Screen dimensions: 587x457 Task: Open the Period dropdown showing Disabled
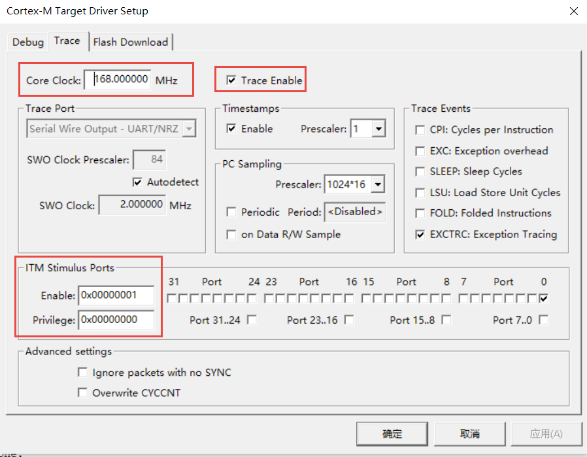[354, 212]
